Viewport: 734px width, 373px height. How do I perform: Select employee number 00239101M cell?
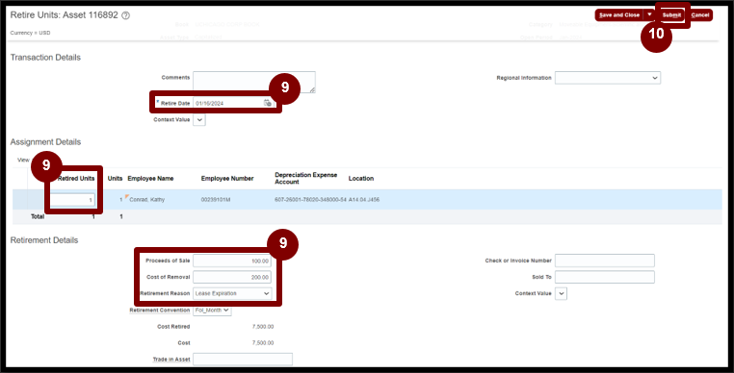pyautogui.click(x=216, y=200)
